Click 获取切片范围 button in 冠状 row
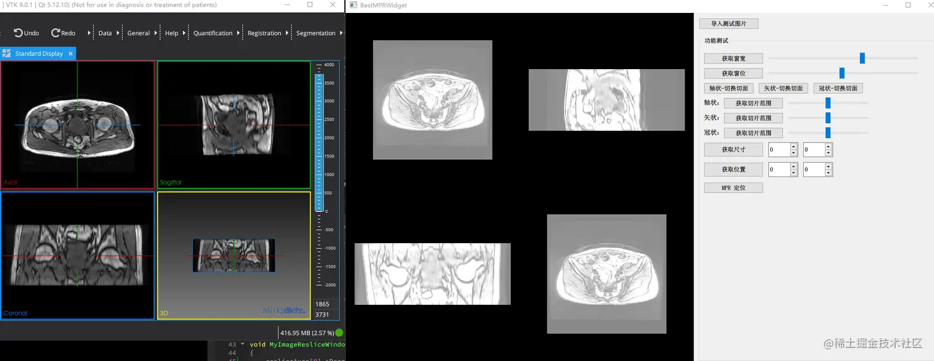The height and width of the screenshot is (361, 934). [753, 133]
